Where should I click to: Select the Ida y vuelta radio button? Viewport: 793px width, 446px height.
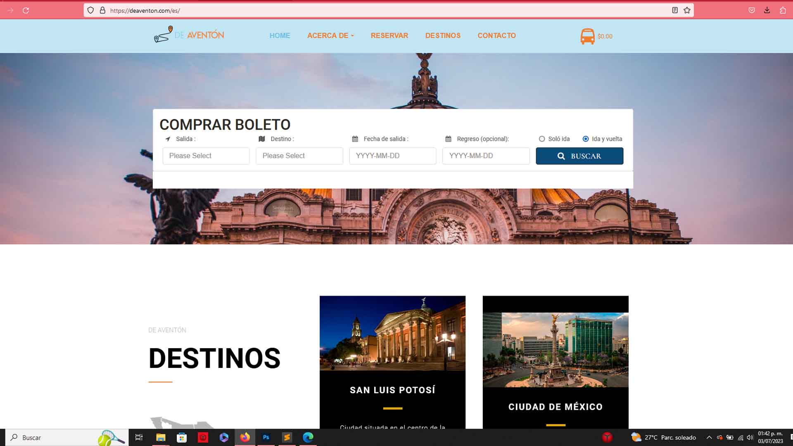[586, 139]
